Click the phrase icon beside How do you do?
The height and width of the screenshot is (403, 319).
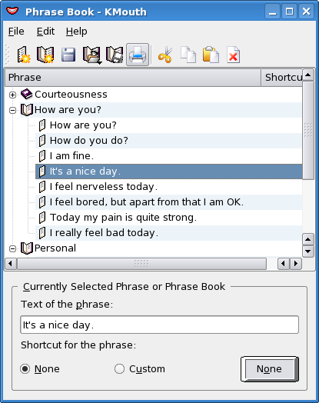(42, 141)
